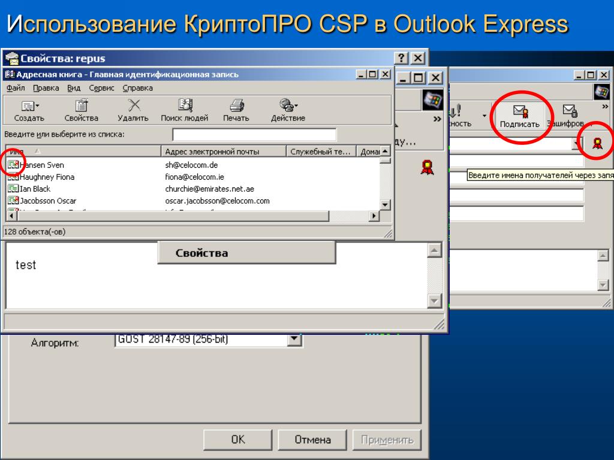Click 128 объекта(-ов) status bar text

[34, 232]
